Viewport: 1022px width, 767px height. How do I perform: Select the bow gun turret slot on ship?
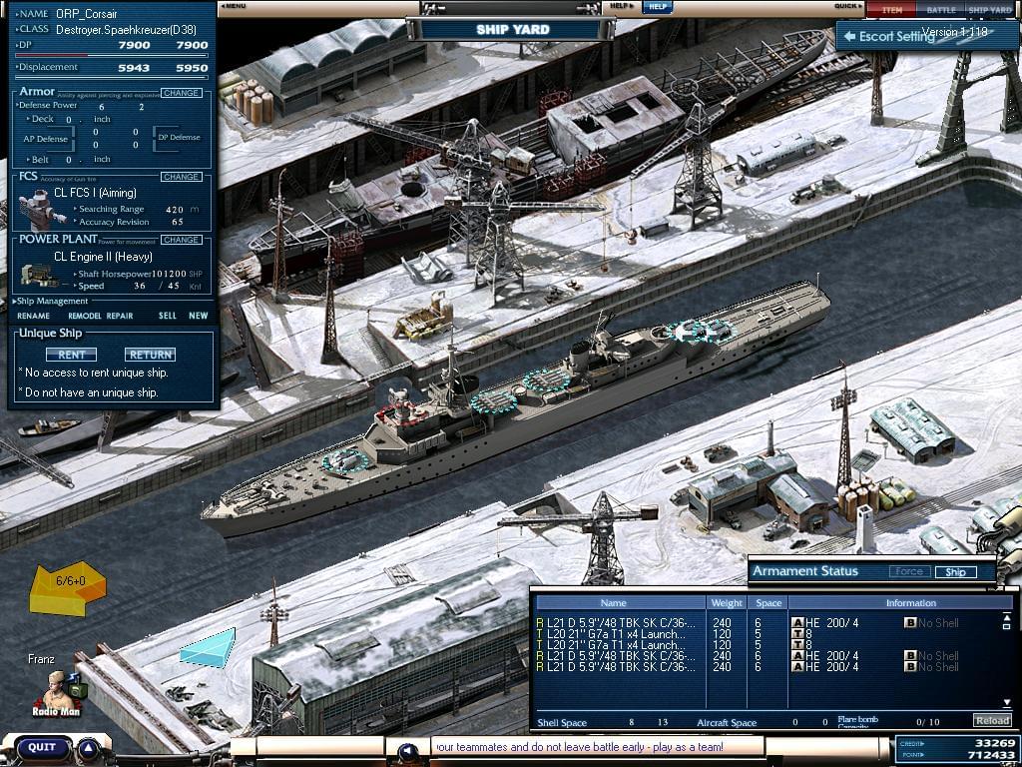344,460
